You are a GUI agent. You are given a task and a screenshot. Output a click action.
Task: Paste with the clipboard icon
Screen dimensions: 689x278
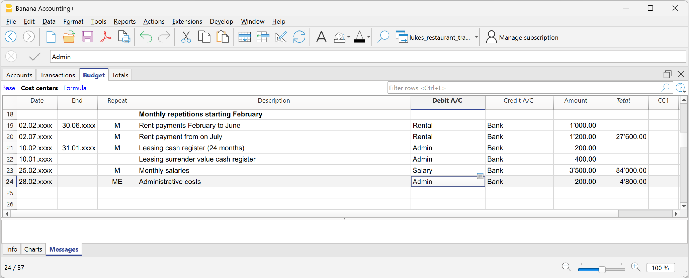pos(223,37)
